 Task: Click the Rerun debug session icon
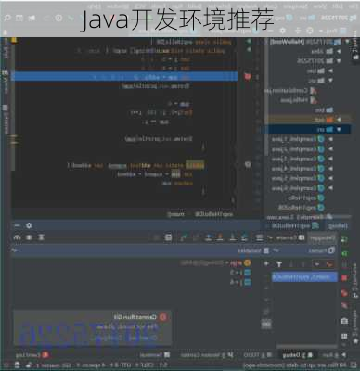344,238
